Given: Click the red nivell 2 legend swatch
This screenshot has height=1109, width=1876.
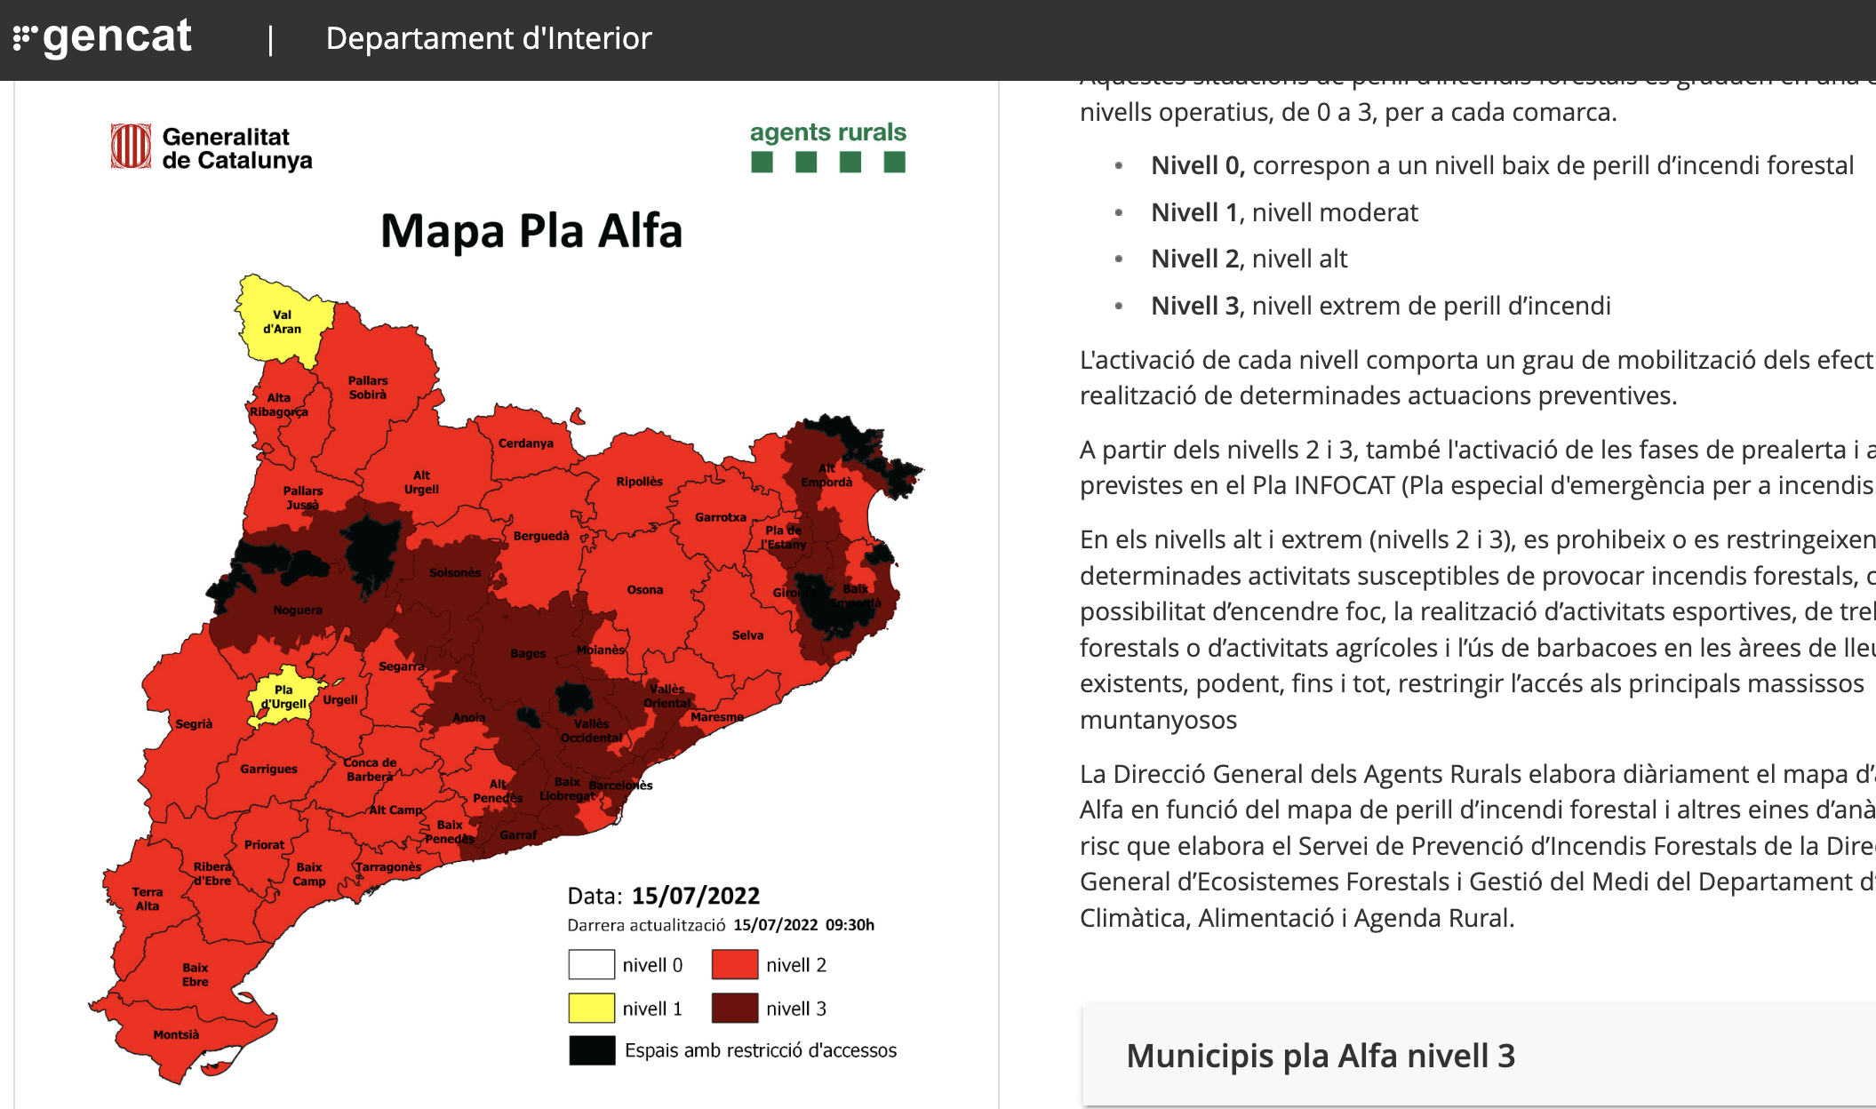Looking at the screenshot, I should pos(734,965).
